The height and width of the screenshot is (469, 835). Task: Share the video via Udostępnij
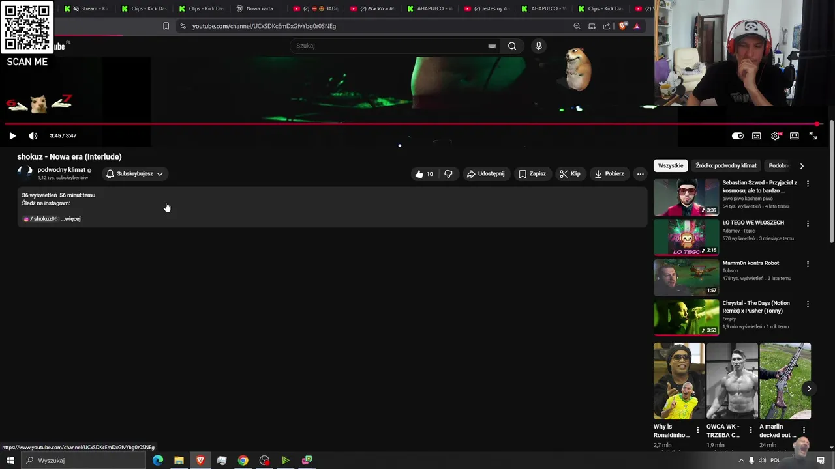485,174
